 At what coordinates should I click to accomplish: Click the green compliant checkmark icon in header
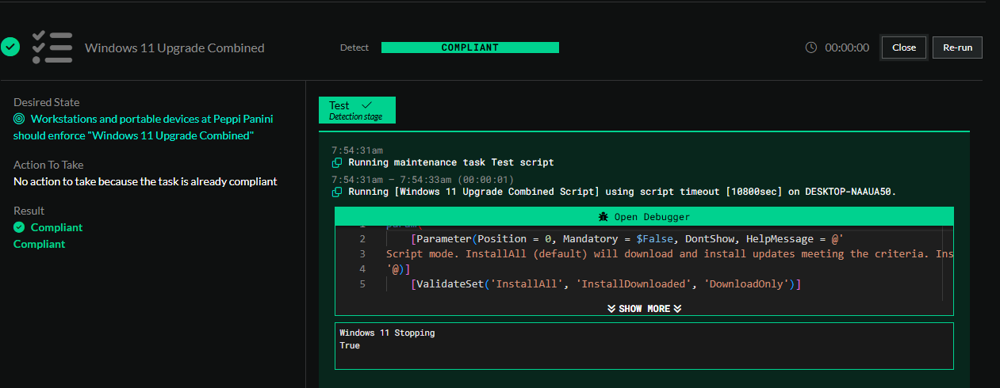[x=10, y=47]
